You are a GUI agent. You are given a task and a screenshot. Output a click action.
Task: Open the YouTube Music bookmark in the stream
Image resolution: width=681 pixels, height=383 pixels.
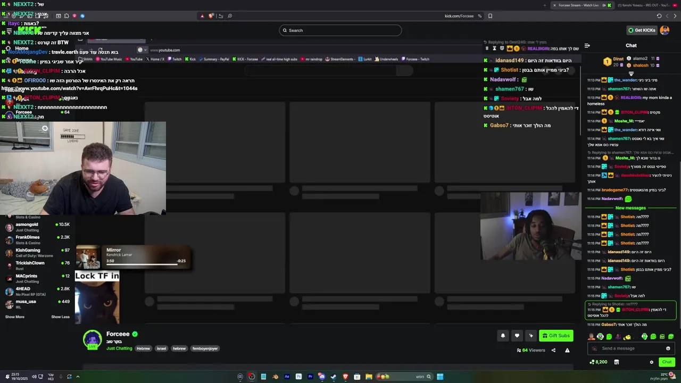109,59
